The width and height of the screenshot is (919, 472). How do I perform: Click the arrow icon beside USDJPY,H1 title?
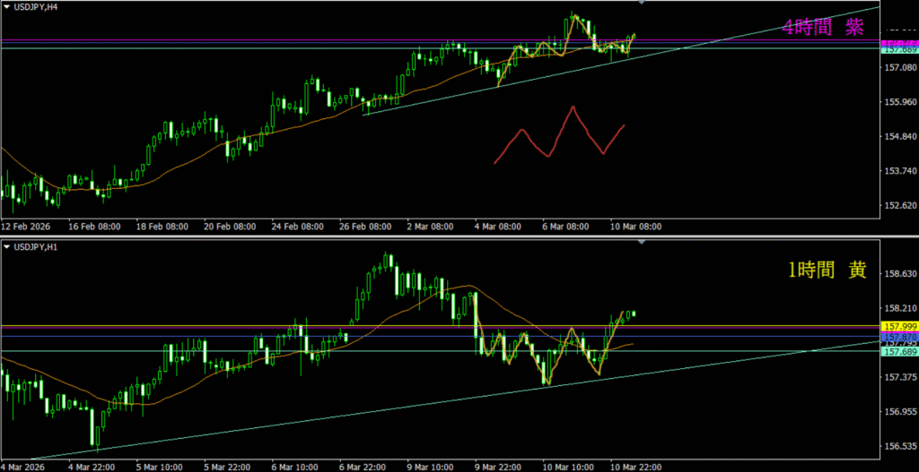5,246
